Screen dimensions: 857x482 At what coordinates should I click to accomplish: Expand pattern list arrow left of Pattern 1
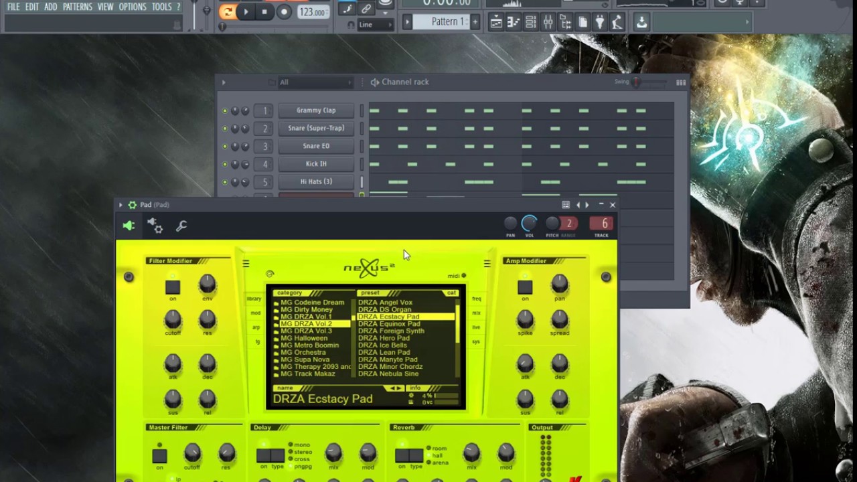coord(406,22)
